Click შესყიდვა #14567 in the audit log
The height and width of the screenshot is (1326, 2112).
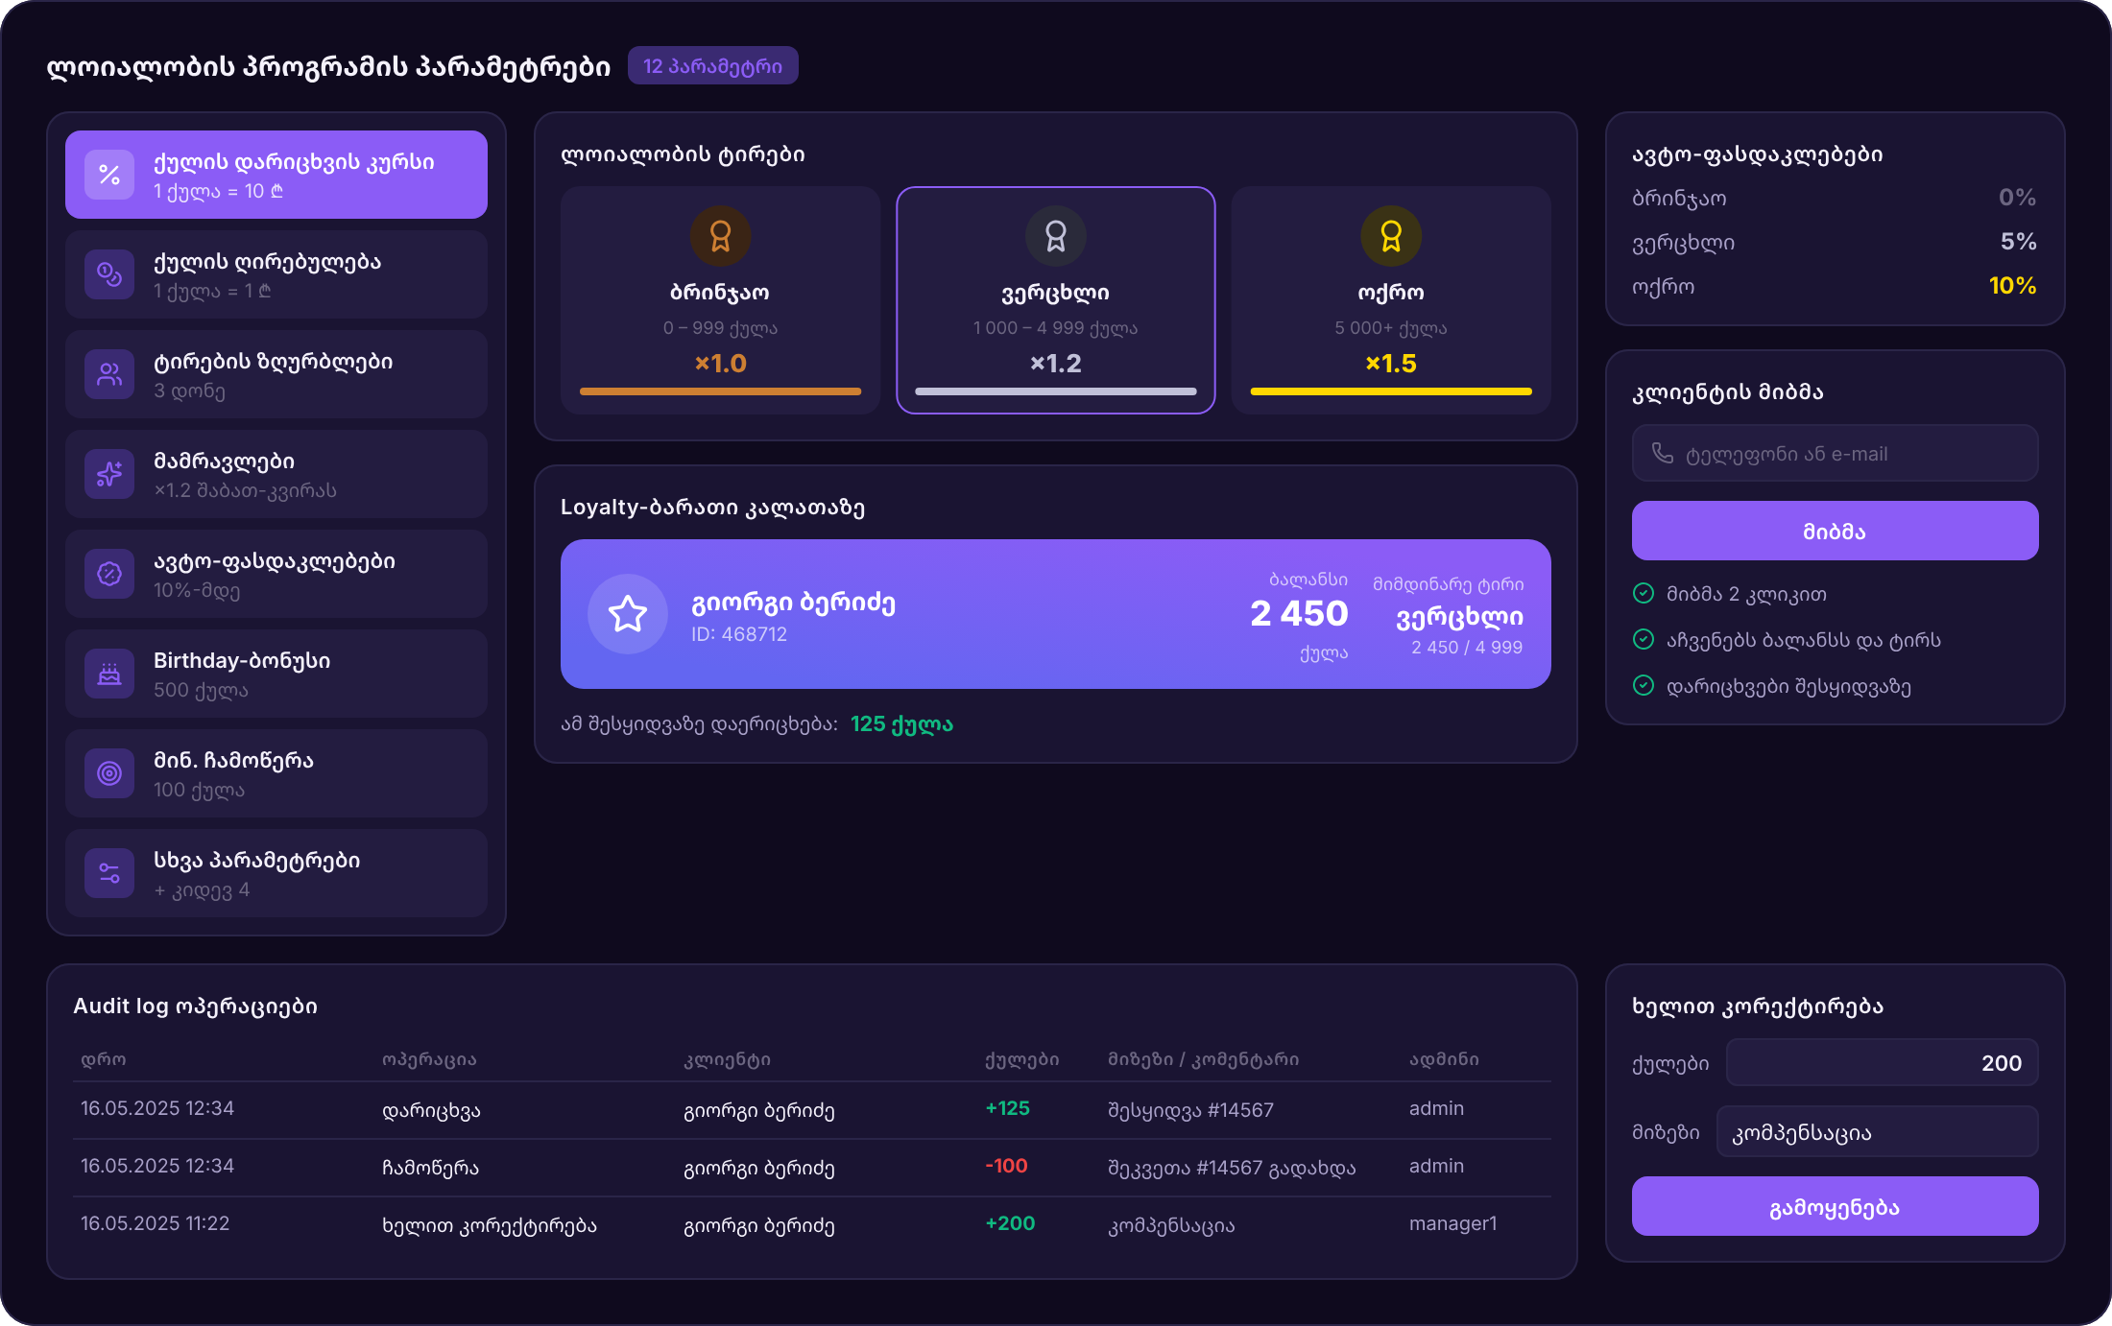pos(1190,1109)
